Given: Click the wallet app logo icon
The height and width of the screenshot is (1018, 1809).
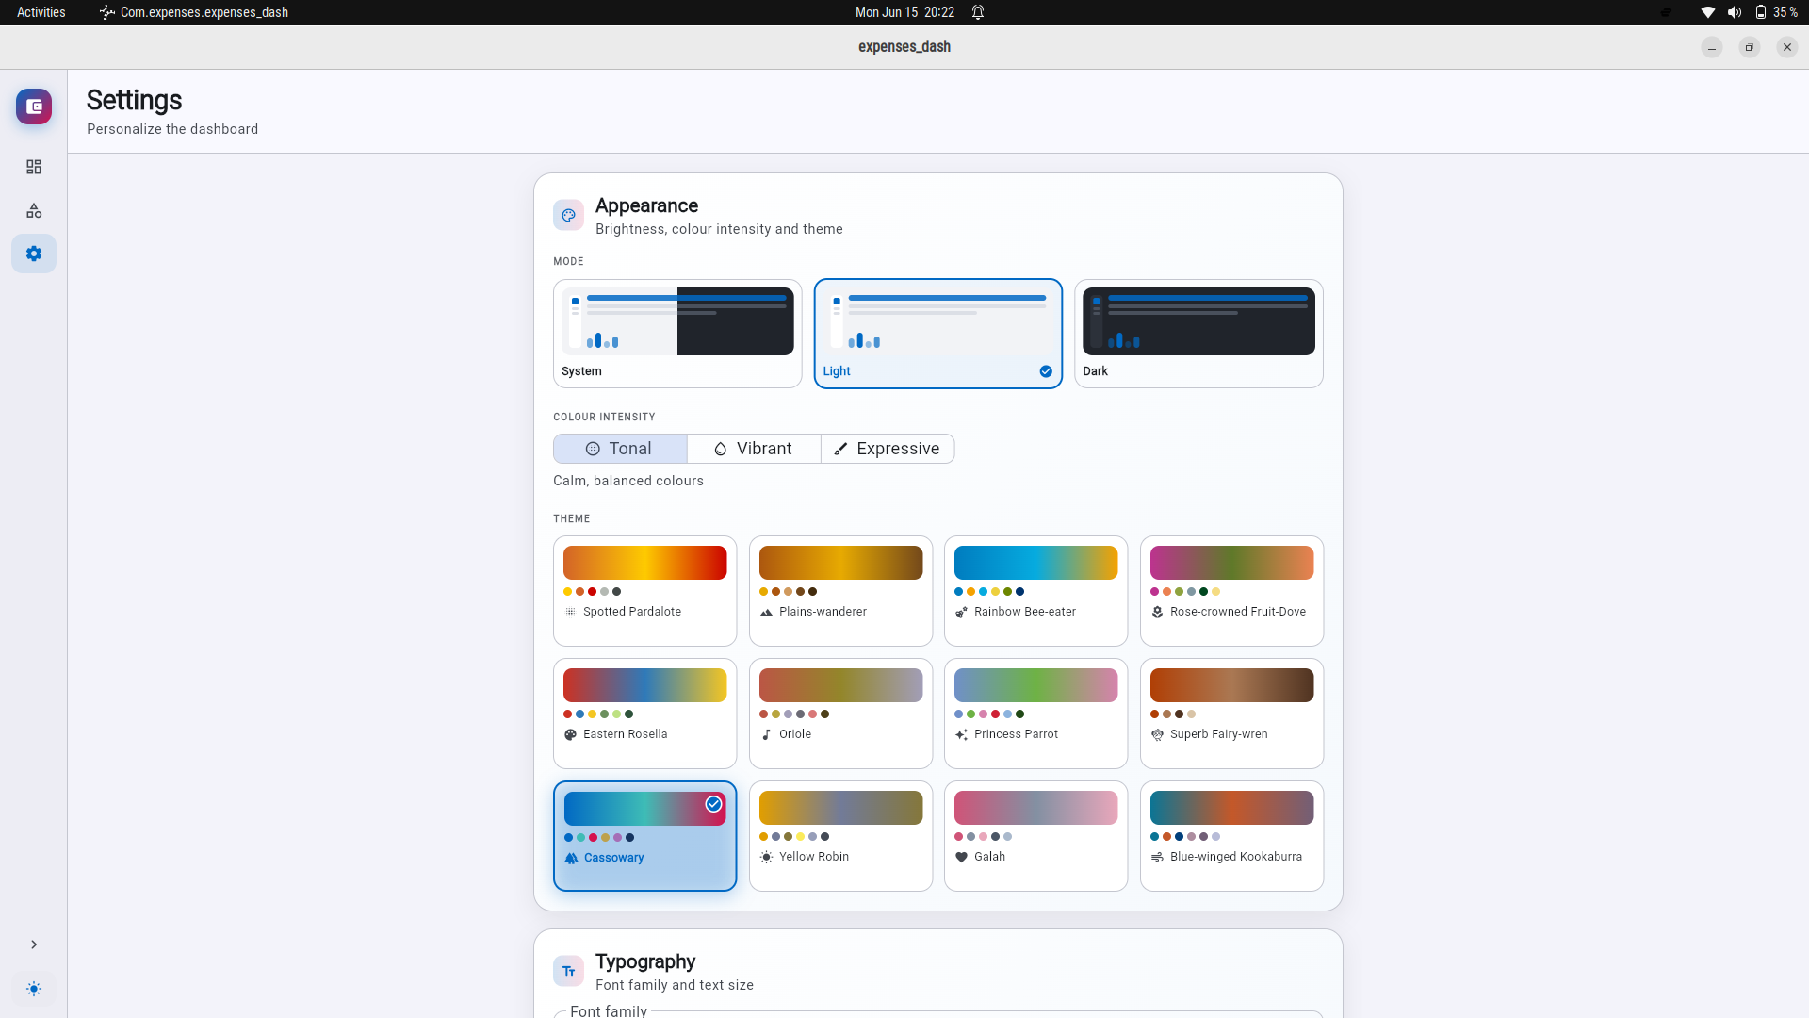Looking at the screenshot, I should [x=34, y=107].
